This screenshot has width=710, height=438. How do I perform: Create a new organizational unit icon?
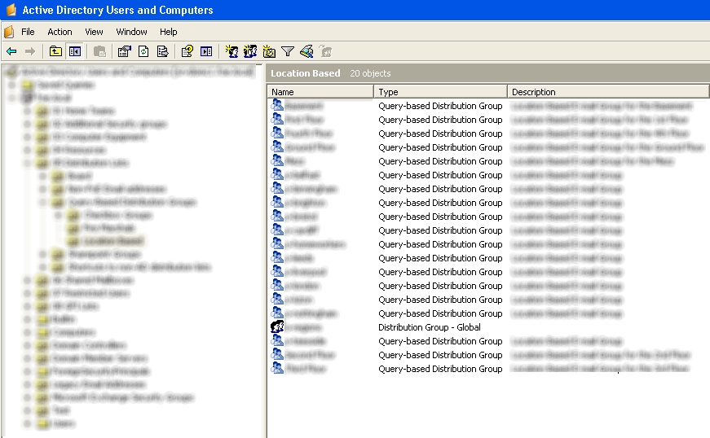[269, 51]
